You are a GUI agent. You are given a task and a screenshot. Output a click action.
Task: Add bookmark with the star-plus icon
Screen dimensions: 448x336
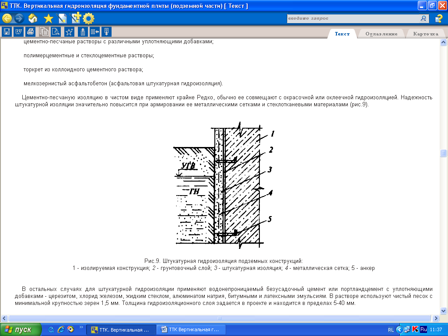[69, 31]
